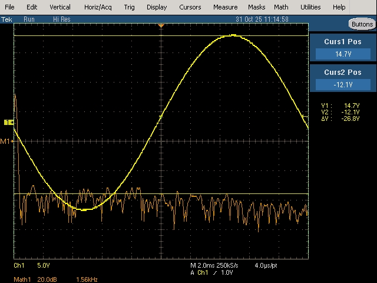The height and width of the screenshot is (283, 377).
Task: Open the File menu
Action: coord(9,7)
